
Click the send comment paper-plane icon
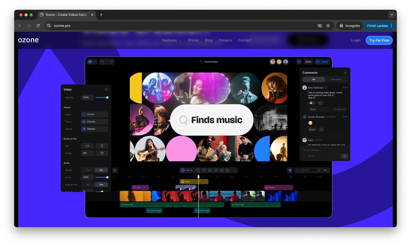pyautogui.click(x=344, y=156)
